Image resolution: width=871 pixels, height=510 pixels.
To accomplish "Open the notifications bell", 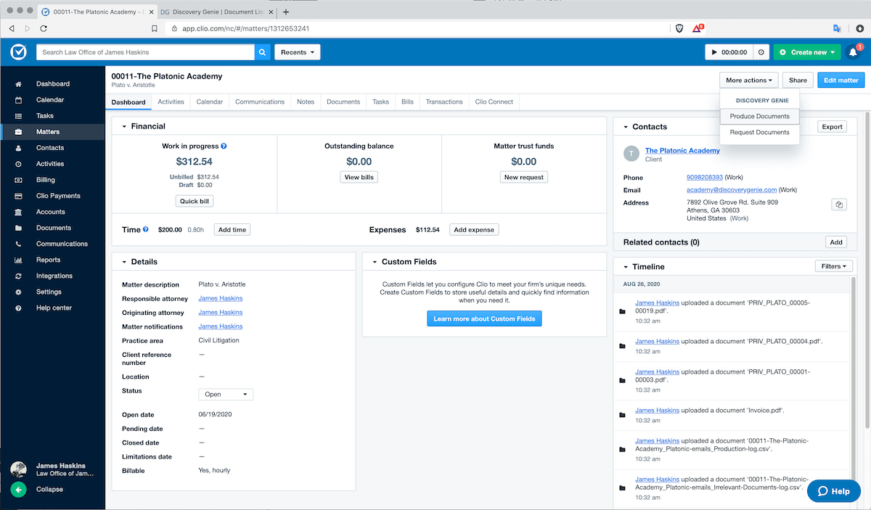I will coord(853,52).
